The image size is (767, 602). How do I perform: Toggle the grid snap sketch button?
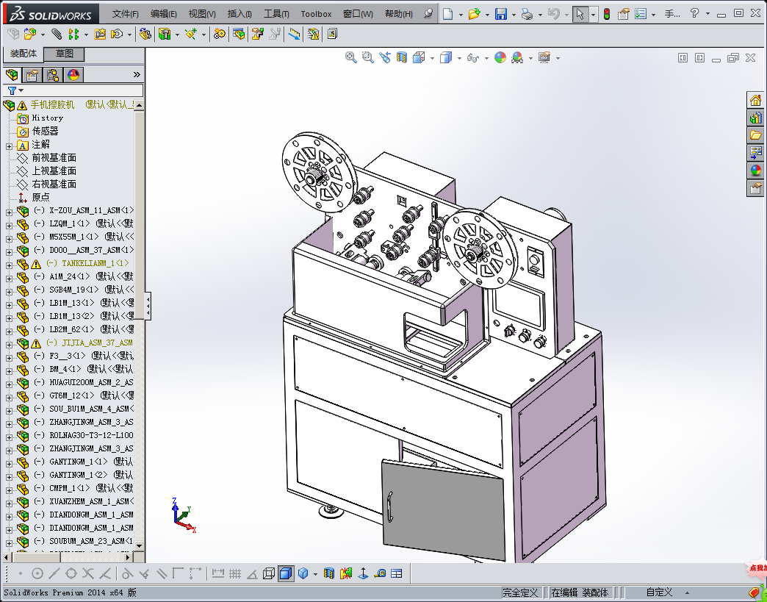(235, 573)
